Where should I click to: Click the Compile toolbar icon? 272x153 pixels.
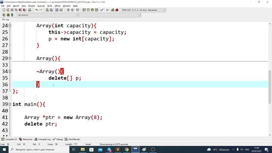pyautogui.click(x=84, y=10)
